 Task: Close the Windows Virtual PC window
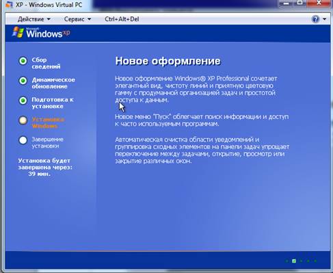point(319,3)
